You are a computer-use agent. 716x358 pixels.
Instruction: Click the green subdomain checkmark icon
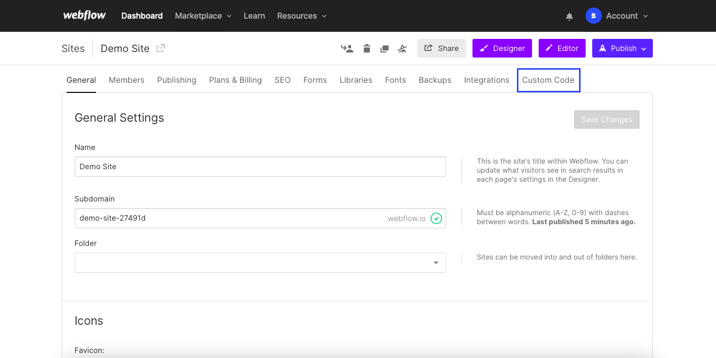coord(436,218)
